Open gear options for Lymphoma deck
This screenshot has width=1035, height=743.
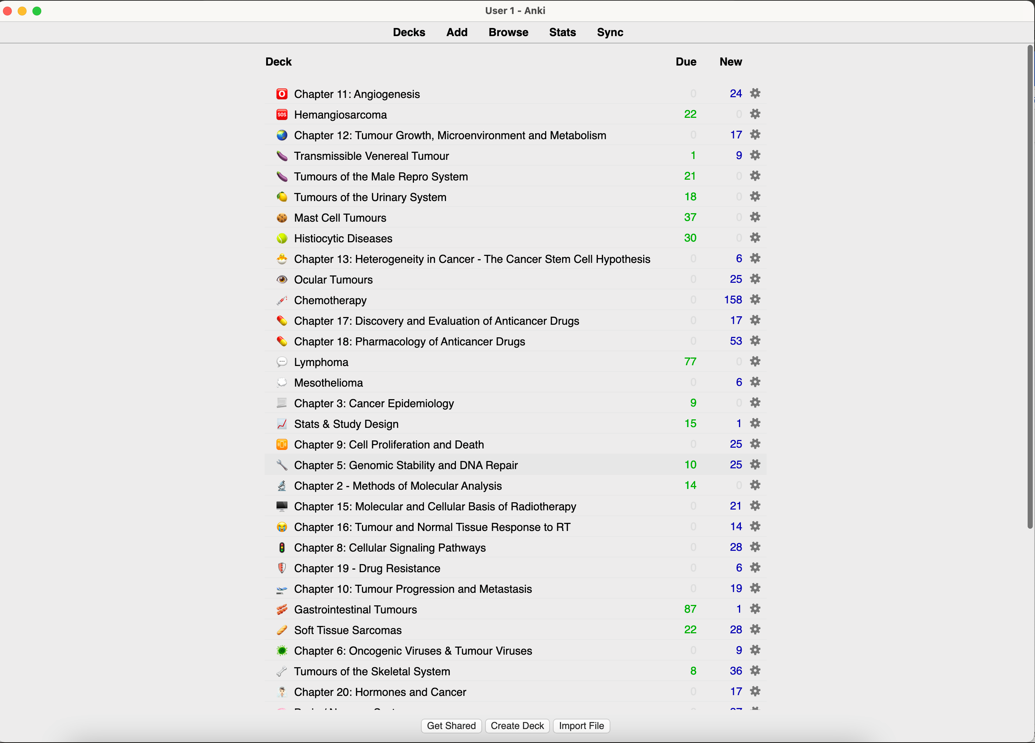755,362
